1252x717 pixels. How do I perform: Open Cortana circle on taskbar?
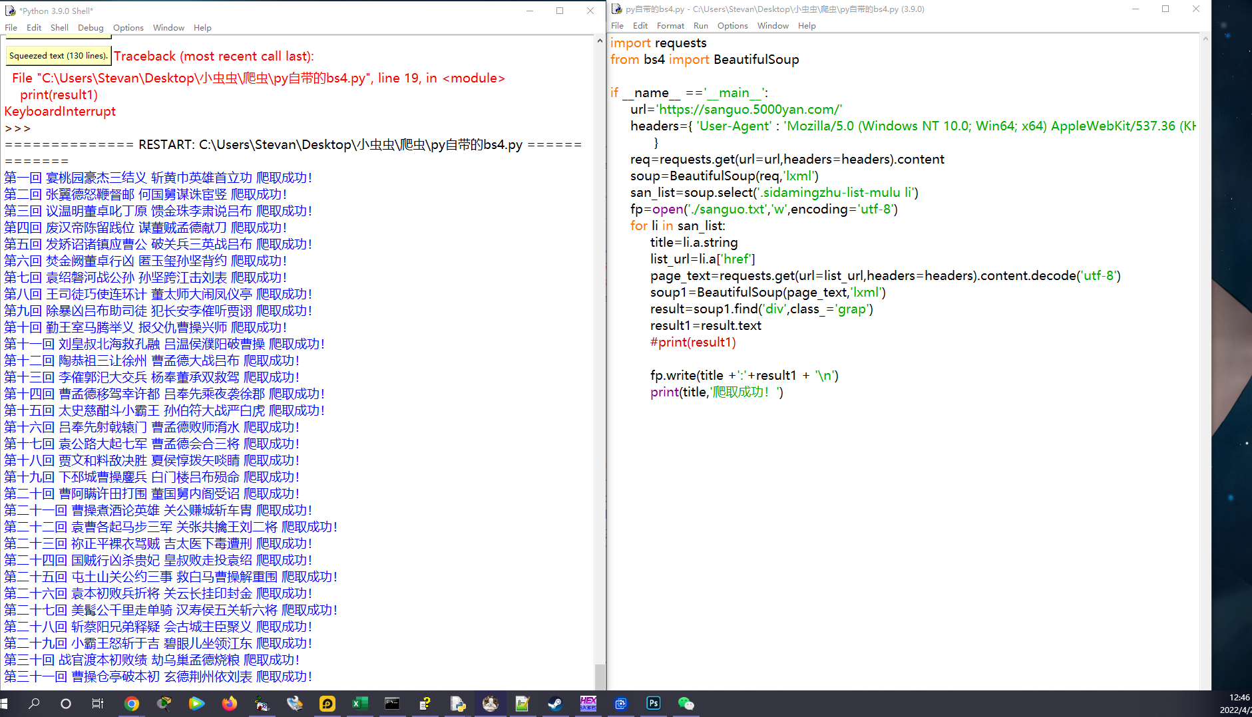point(65,703)
